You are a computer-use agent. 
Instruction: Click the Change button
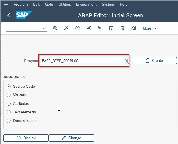[x=72, y=138]
